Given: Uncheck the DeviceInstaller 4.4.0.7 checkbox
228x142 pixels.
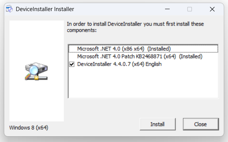Looking at the screenshot, I should pos(72,64).
